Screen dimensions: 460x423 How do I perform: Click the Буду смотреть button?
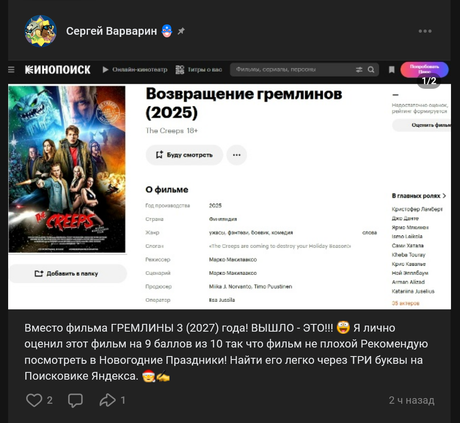click(x=184, y=155)
